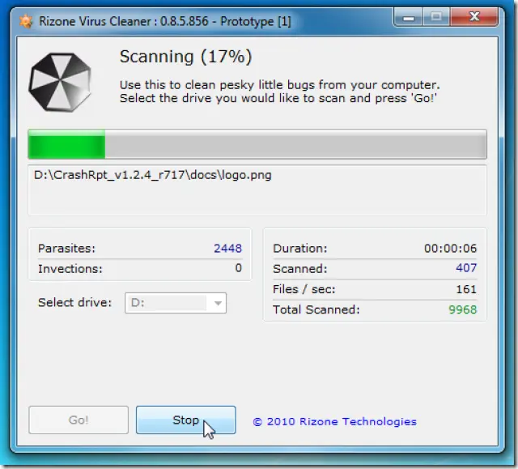Image resolution: width=518 pixels, height=469 pixels.
Task: Click the Parasites count value 2448
Action: point(227,249)
